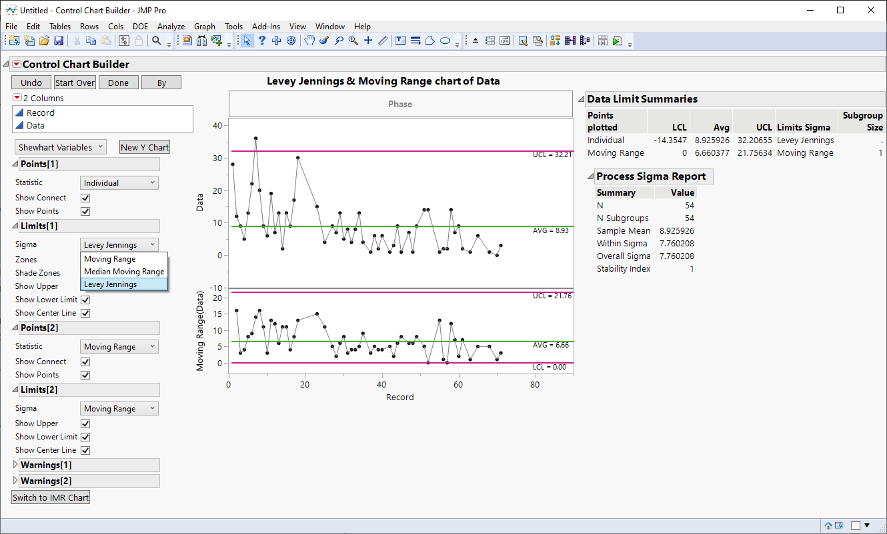This screenshot has width=887, height=534.
Task: Disable Show Center Line in Limits[2]
Action: [x=85, y=450]
